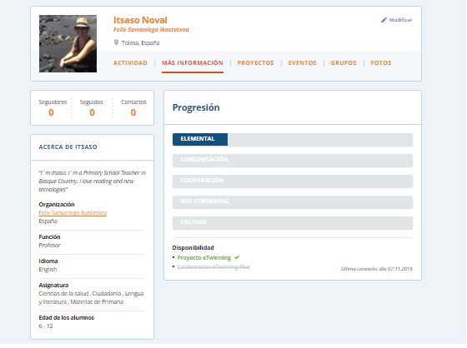467x348 pixels.
Task: Click Felix Samaniego Ikastetxea under the name
Action: [x=151, y=29]
